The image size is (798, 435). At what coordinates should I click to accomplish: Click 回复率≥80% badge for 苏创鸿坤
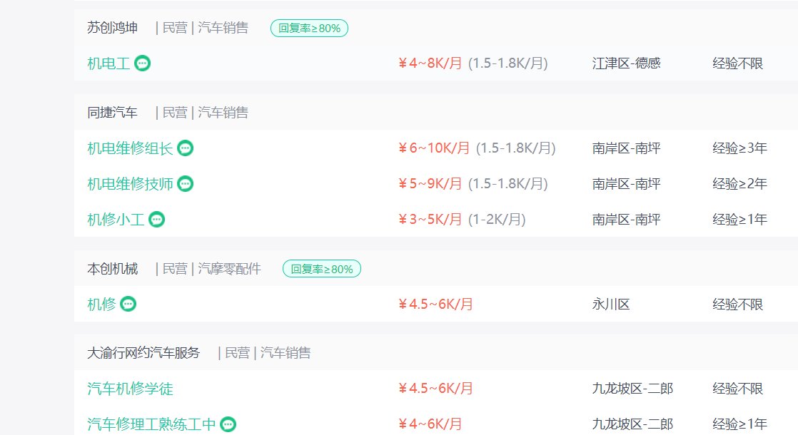tap(310, 28)
